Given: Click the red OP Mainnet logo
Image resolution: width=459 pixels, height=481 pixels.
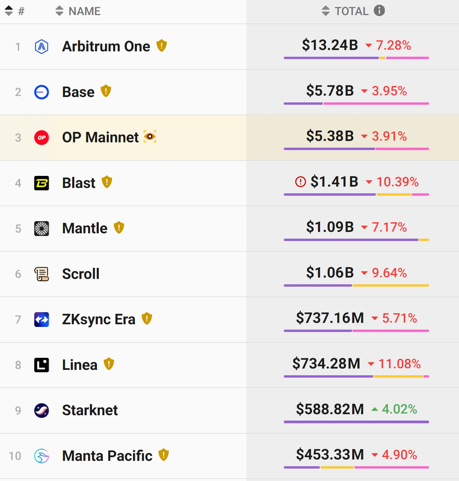Looking at the screenshot, I should click(x=42, y=138).
